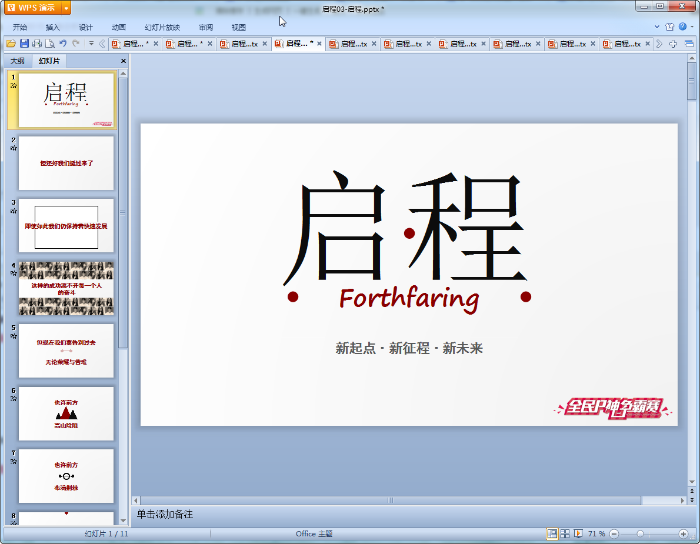Screen dimensions: 700x544
Task: Open the 审阅 menu tab
Action: click(206, 27)
